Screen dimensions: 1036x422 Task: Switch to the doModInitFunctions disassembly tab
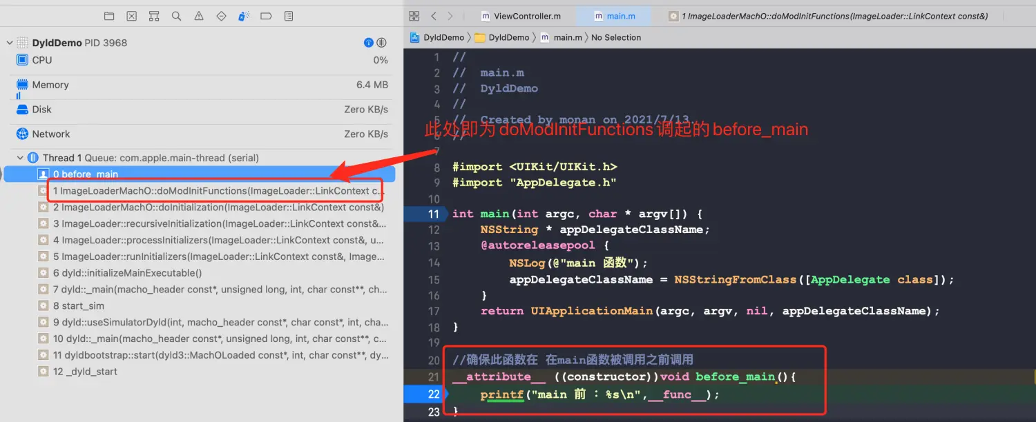[x=829, y=16]
